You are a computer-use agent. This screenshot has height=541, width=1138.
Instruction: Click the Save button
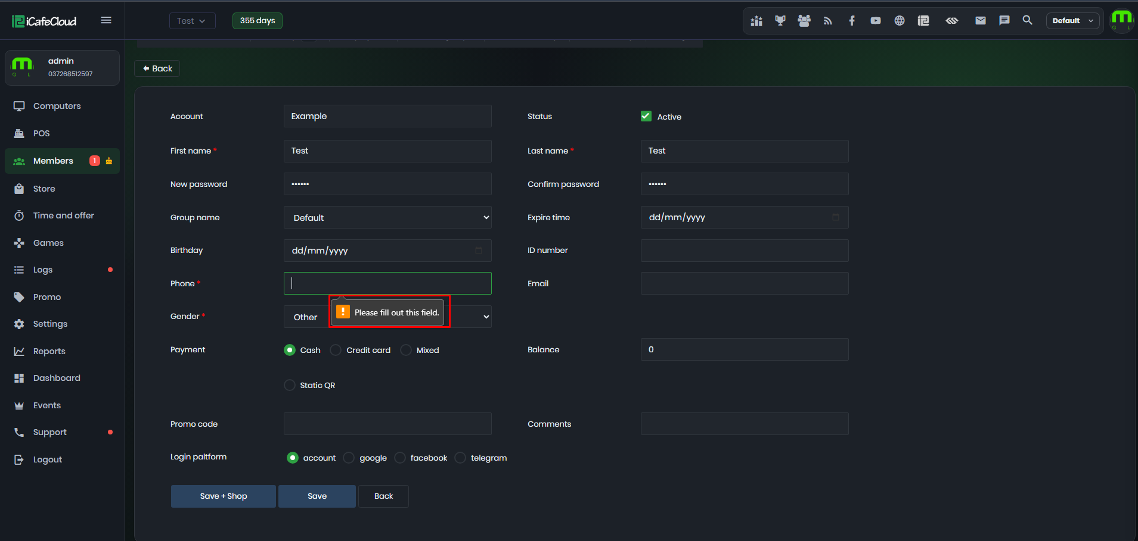317,496
